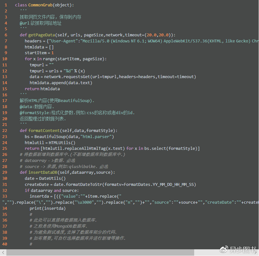The width and height of the screenshot is (259, 256).
Task: Click the 'data = network.requestsGet' line
Action: click(113, 77)
